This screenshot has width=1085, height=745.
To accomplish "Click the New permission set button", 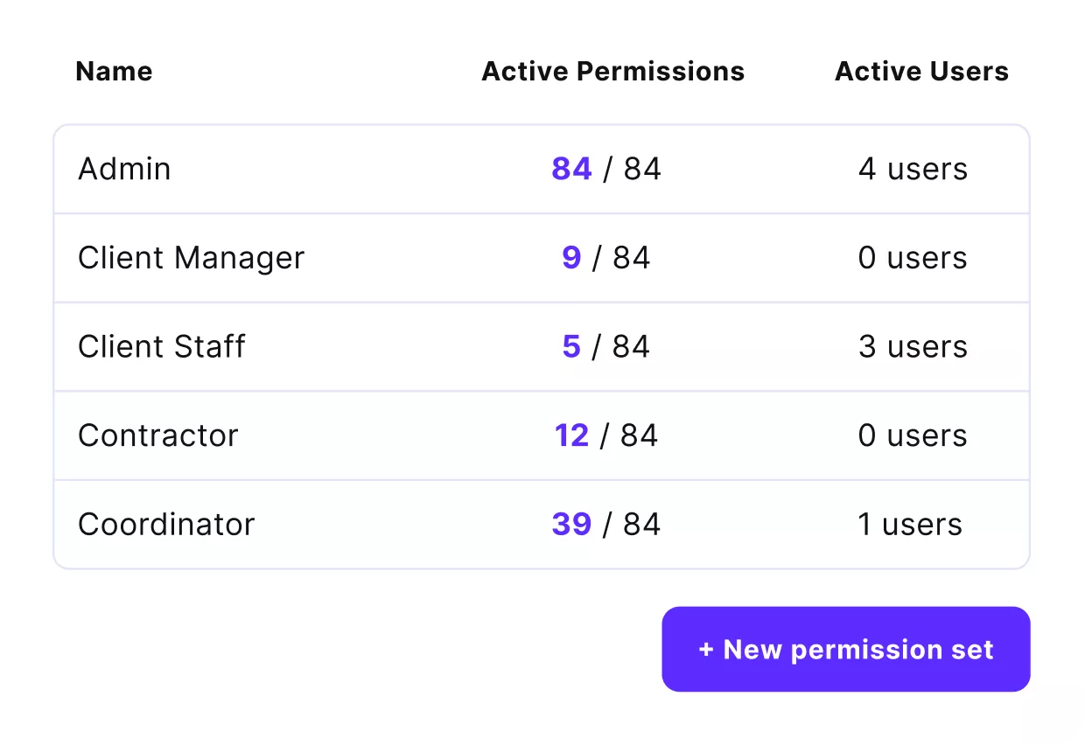I will (x=846, y=649).
